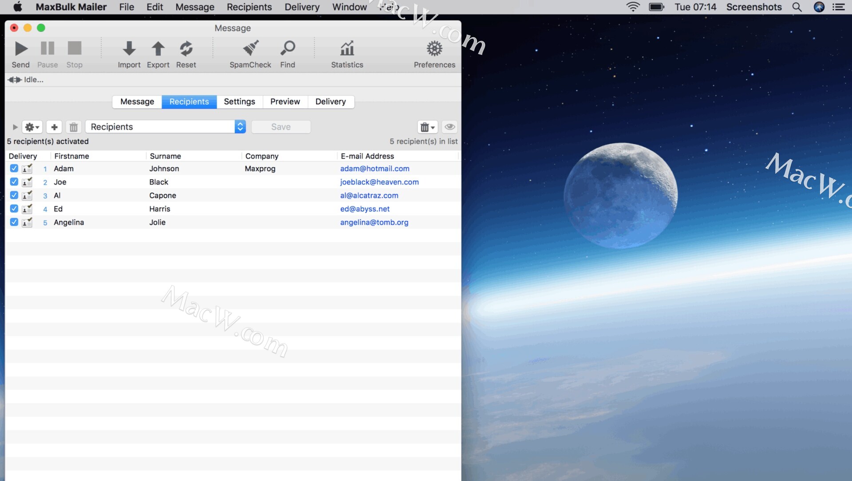
Task: Open the Message menu in menu bar
Action: (x=195, y=7)
